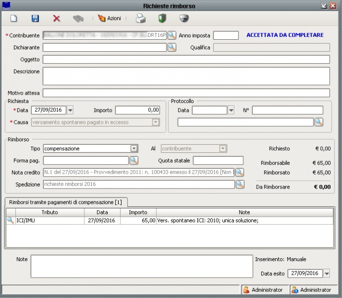342x298 pixels.
Task: Click the green shield toolbar icon
Action: (162, 18)
